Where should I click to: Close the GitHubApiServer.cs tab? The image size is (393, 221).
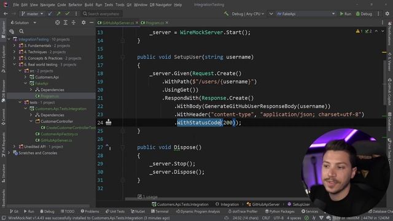(x=137, y=23)
